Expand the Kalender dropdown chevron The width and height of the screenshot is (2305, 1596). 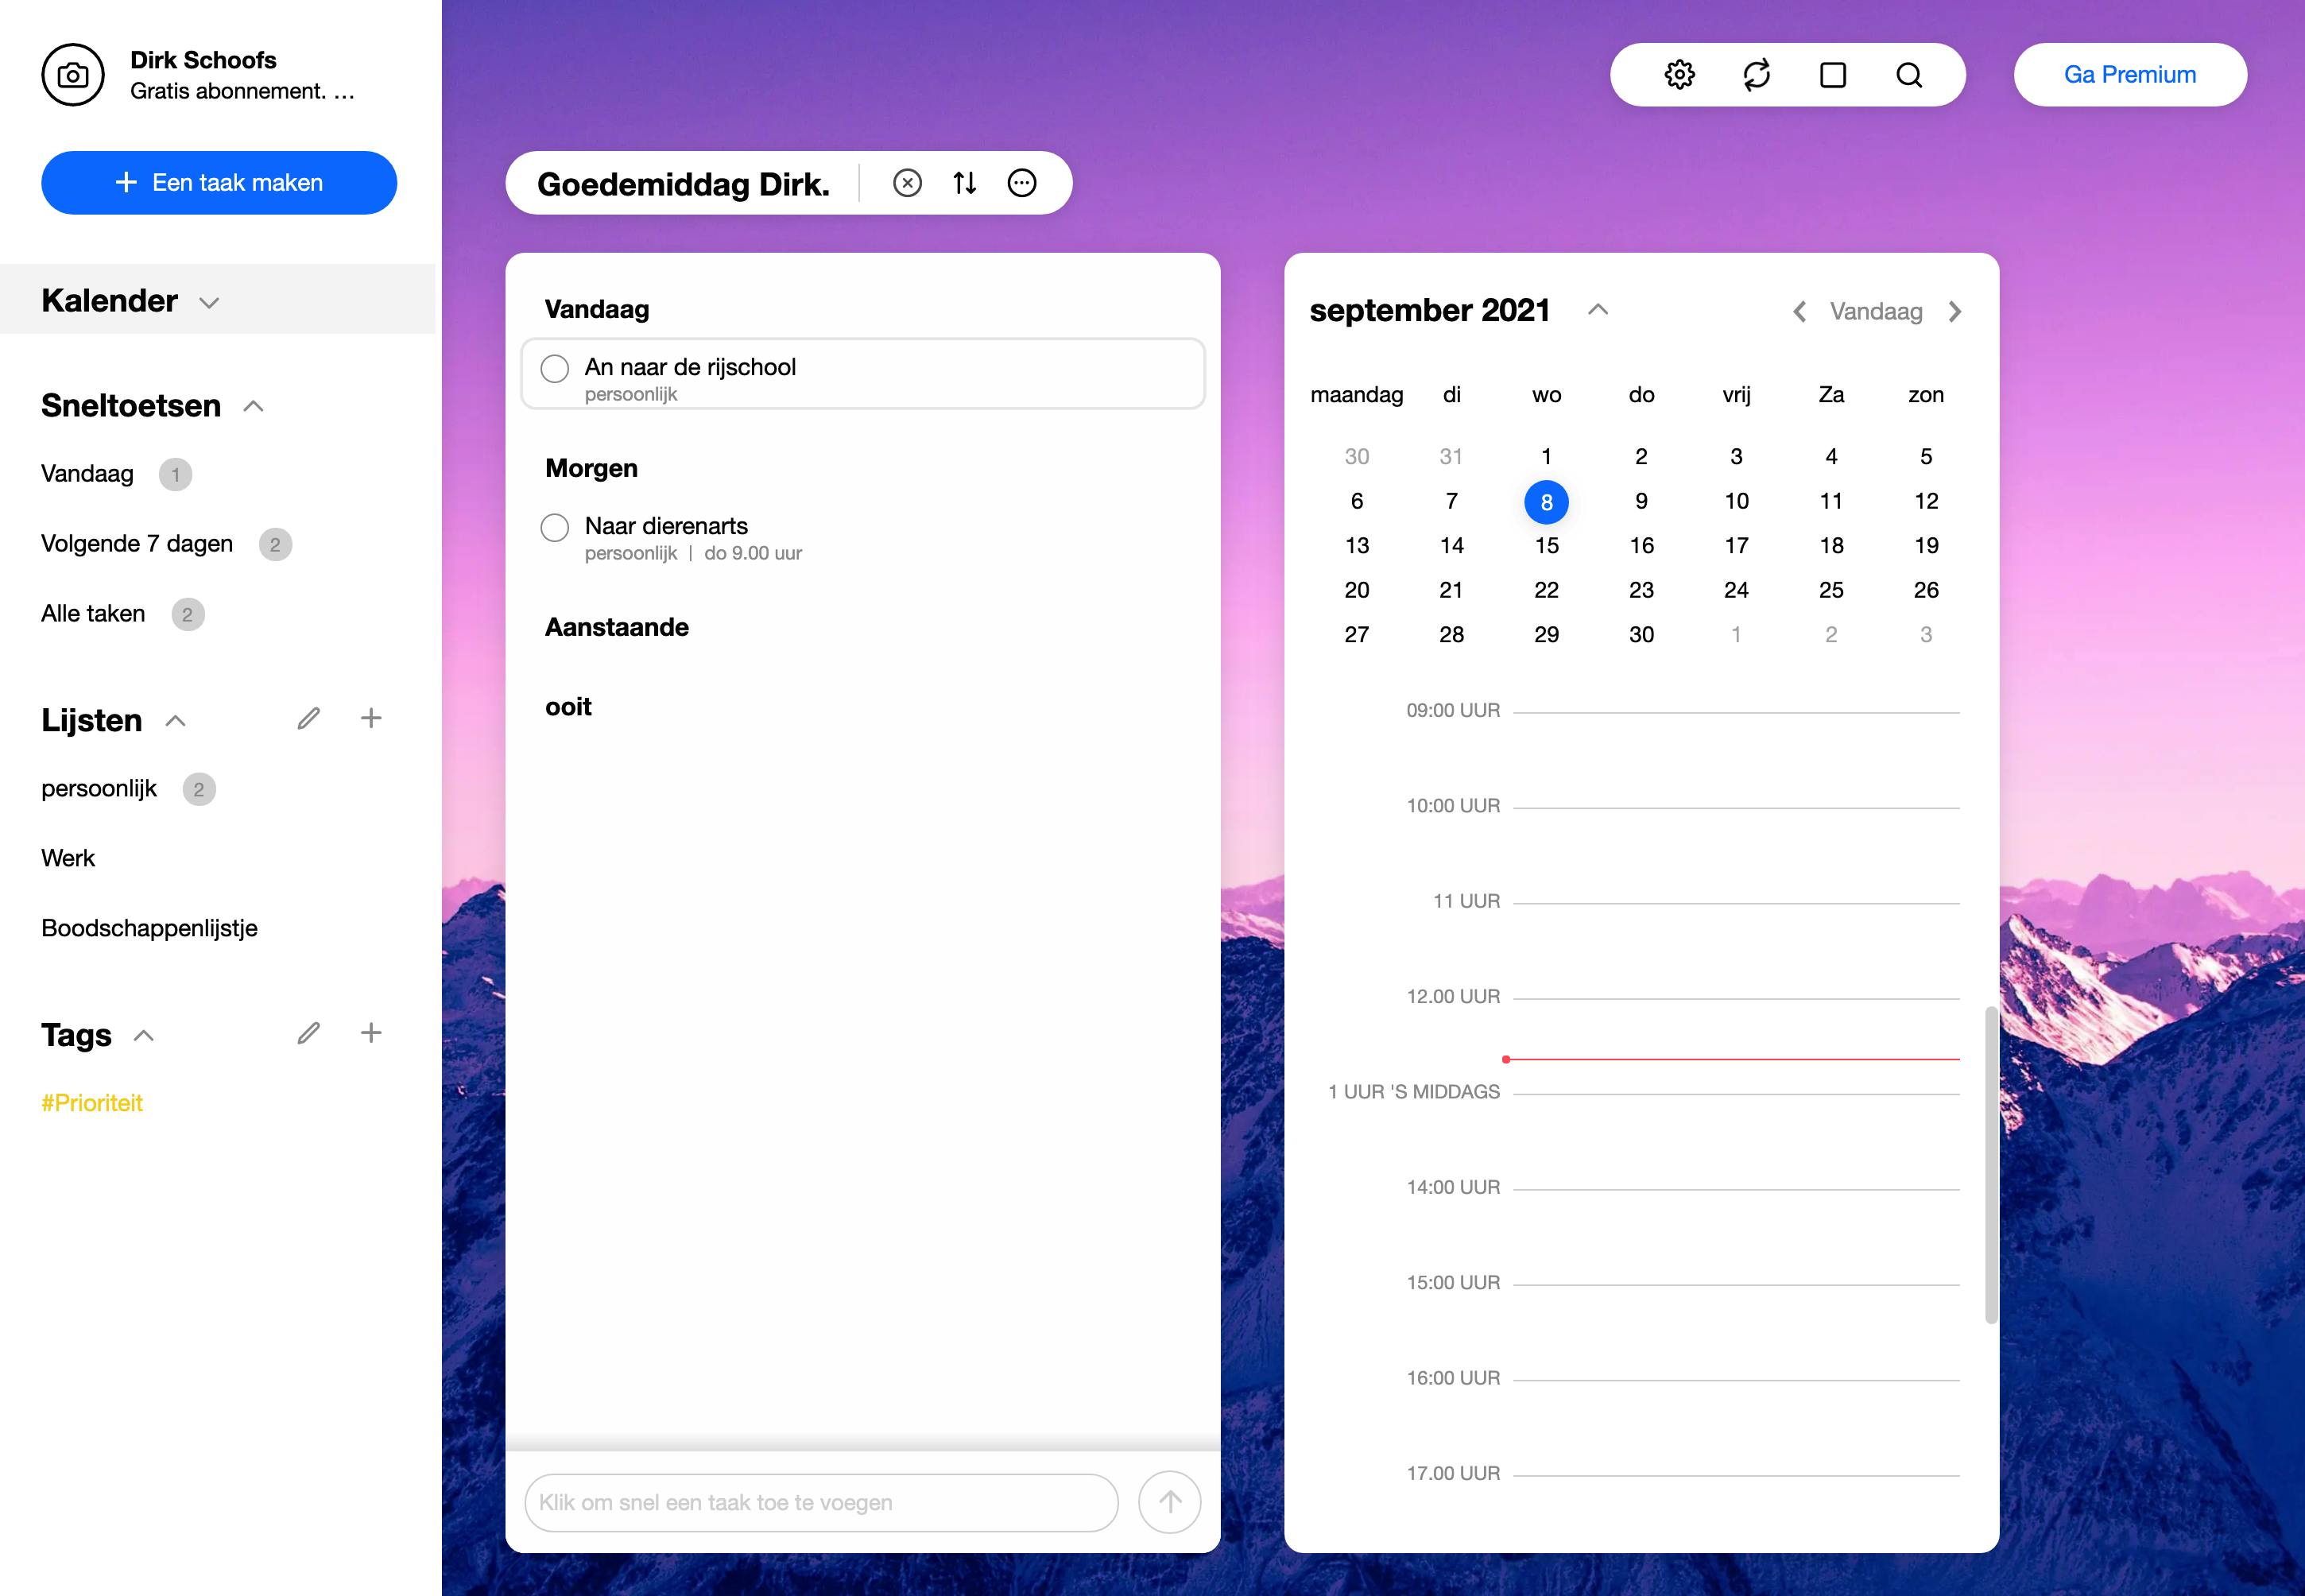pyautogui.click(x=209, y=302)
